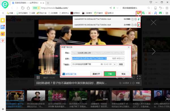The width and height of the screenshot is (170, 111).
Task: Open the yellow star favorites sidebar icon
Action: 3,20
